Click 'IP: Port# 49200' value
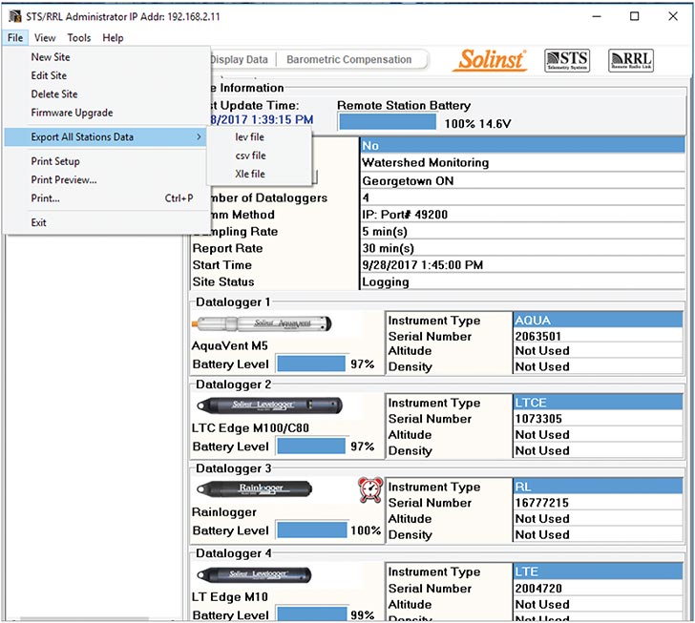 (405, 215)
